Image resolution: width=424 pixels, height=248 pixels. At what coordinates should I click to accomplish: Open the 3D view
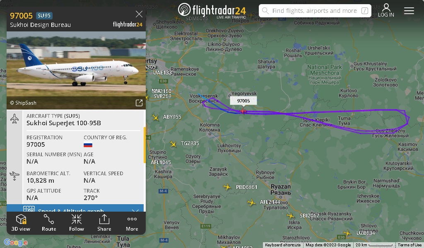click(x=21, y=223)
